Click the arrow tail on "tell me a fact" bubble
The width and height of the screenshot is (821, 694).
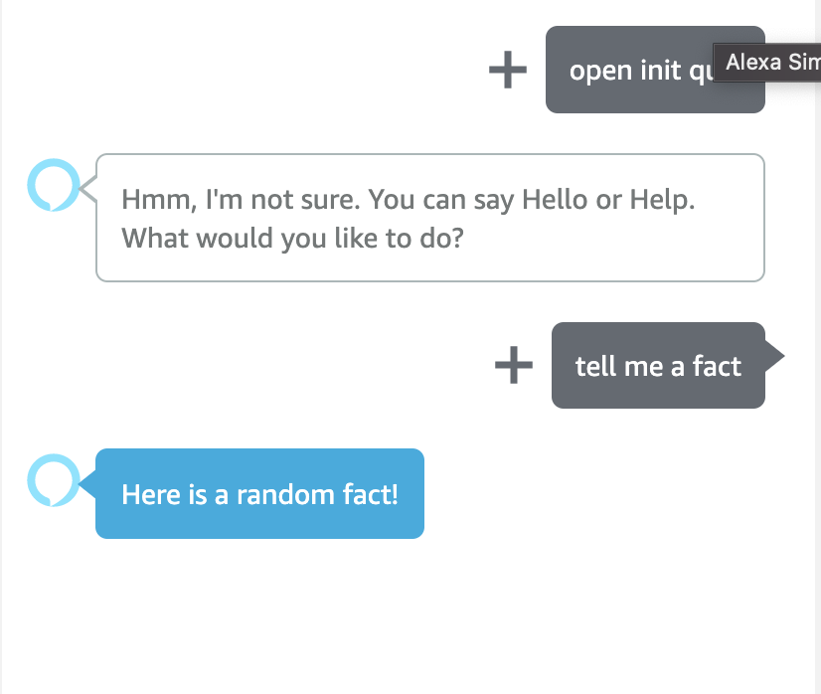(x=775, y=356)
